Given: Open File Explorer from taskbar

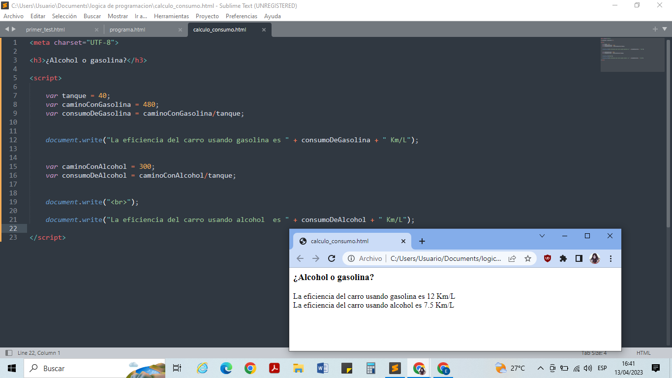Looking at the screenshot, I should click(x=298, y=368).
